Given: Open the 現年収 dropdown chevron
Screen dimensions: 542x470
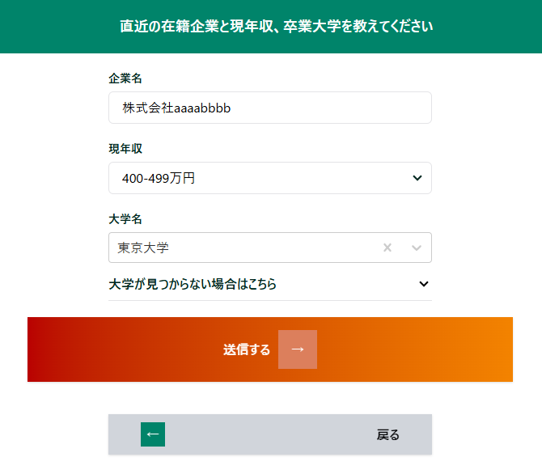Looking at the screenshot, I should tap(417, 178).
